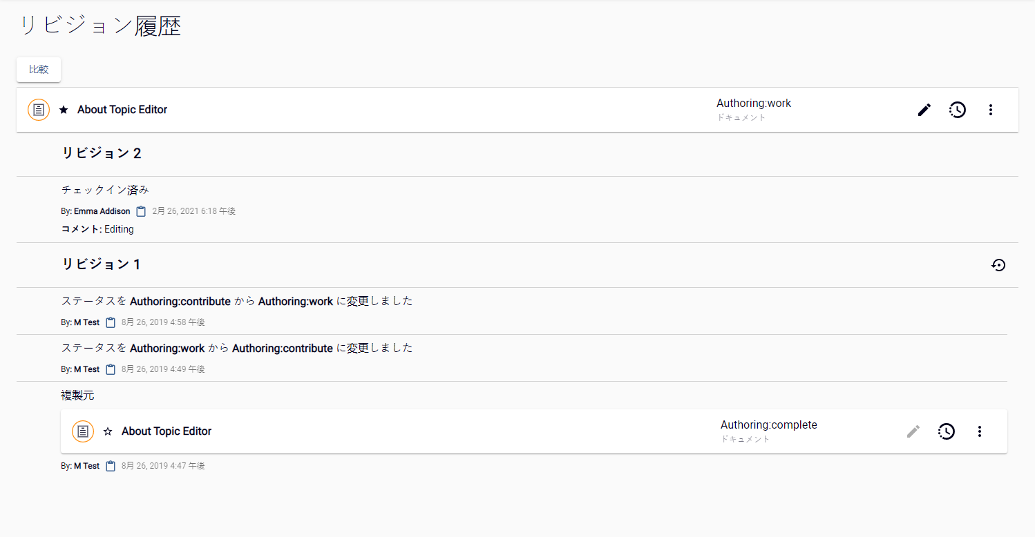This screenshot has width=1035, height=537.
Task: Click Authoring:complete status label
Action: [769, 425]
